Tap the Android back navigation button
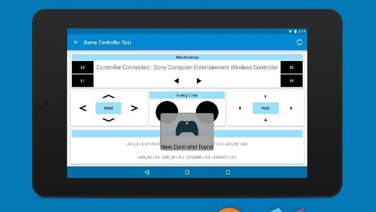The height and width of the screenshot is (212, 376). [x=147, y=172]
